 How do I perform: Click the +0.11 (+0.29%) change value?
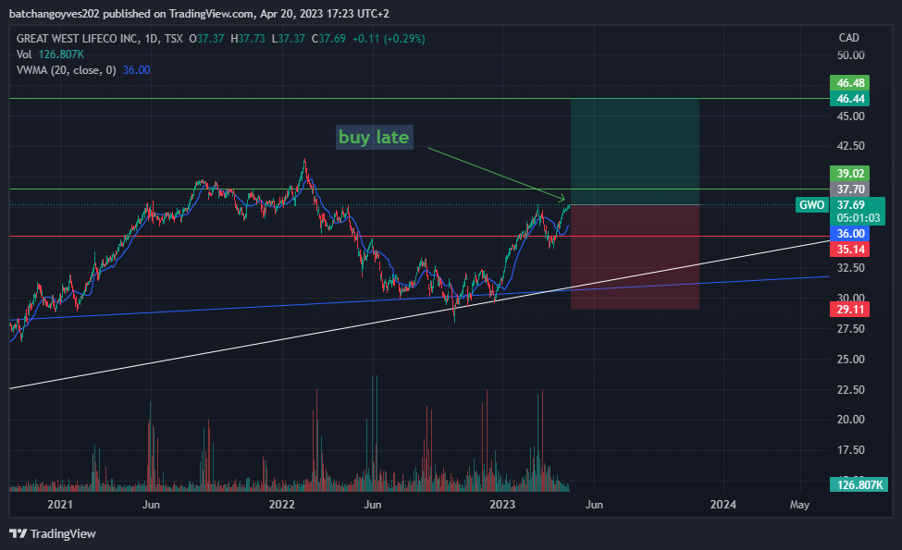coord(389,39)
